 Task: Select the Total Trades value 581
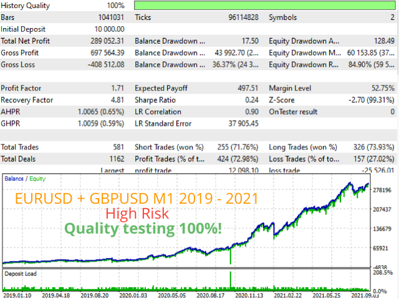point(118,147)
